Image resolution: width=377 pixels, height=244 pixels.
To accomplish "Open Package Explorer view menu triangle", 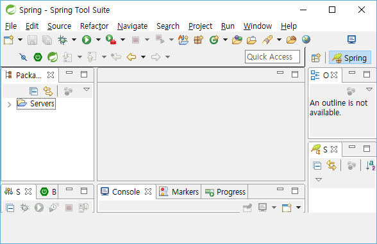I will click(87, 90).
